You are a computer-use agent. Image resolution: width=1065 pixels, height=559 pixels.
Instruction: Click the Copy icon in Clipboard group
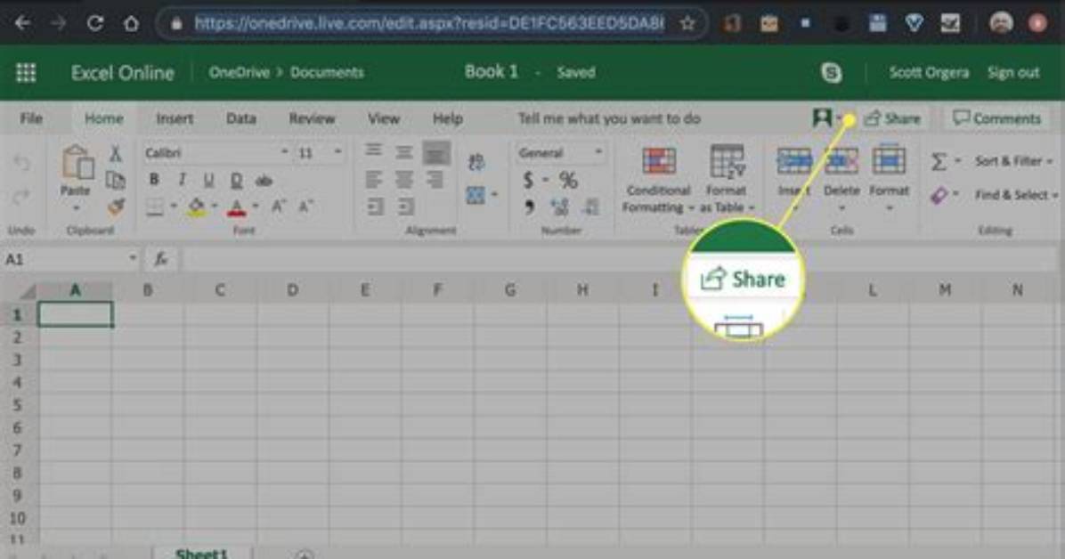[x=116, y=180]
